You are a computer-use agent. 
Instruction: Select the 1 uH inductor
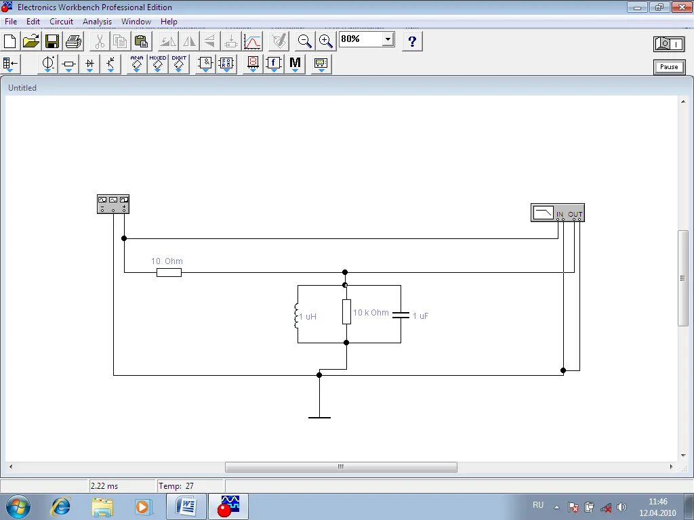click(297, 316)
